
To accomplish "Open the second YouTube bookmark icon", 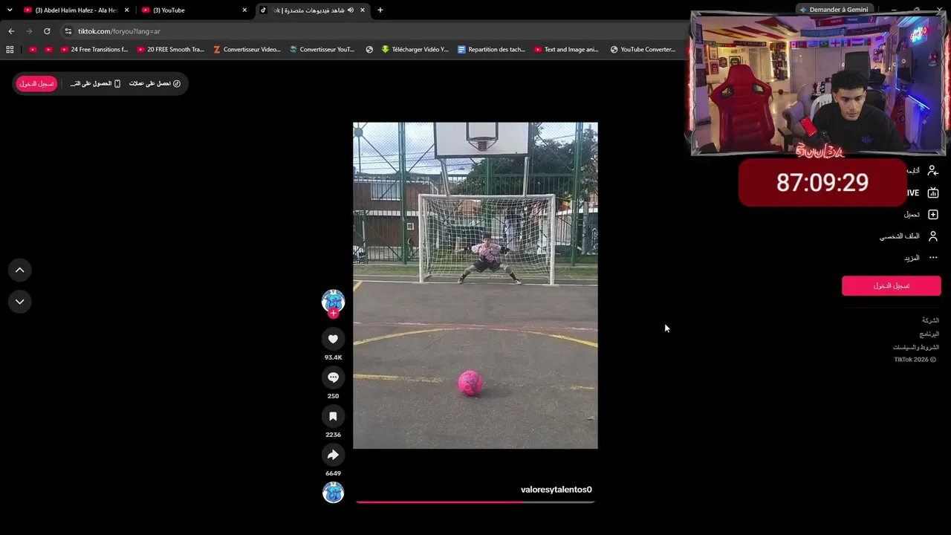I will pyautogui.click(x=48, y=50).
